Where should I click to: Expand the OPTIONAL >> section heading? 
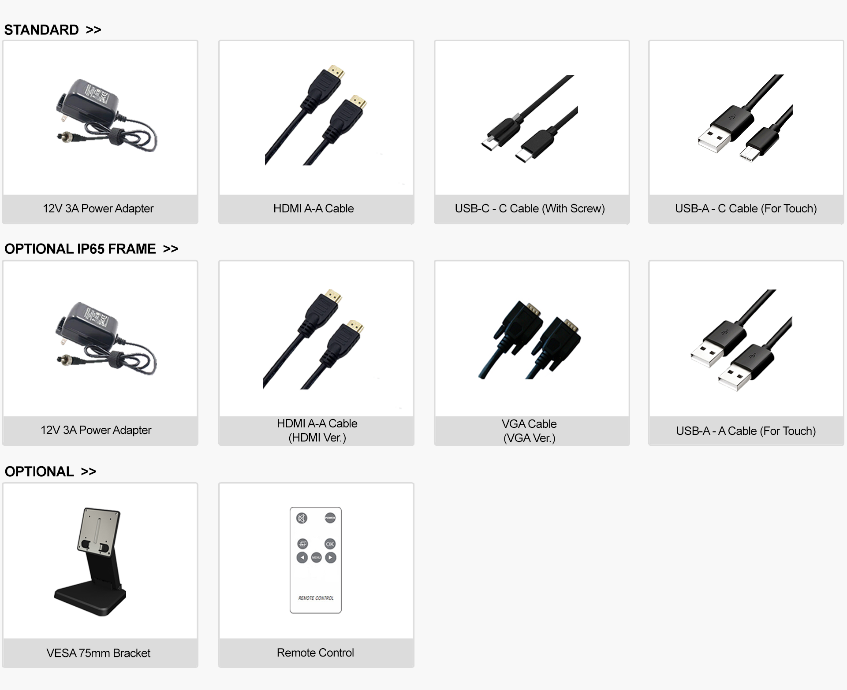point(50,471)
